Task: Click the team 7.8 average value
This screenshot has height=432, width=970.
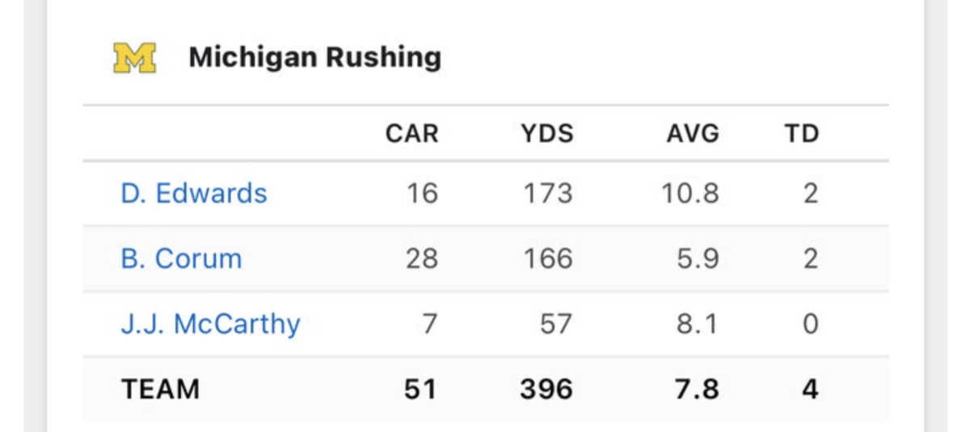Action: point(698,389)
